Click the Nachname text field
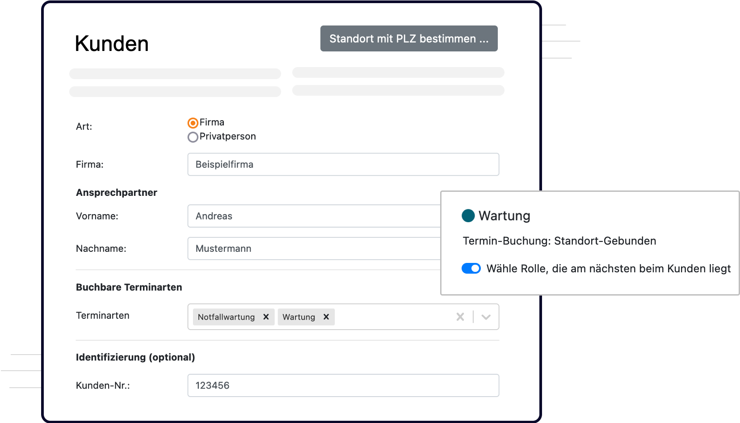Screen dimensions: 740x423 (314, 249)
